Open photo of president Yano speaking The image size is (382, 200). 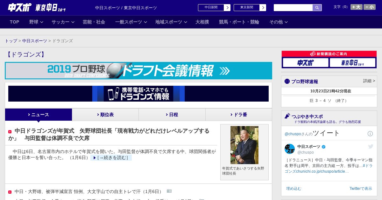coord(244,145)
